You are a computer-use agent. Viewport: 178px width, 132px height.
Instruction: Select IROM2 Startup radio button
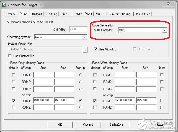(x=81, y=107)
